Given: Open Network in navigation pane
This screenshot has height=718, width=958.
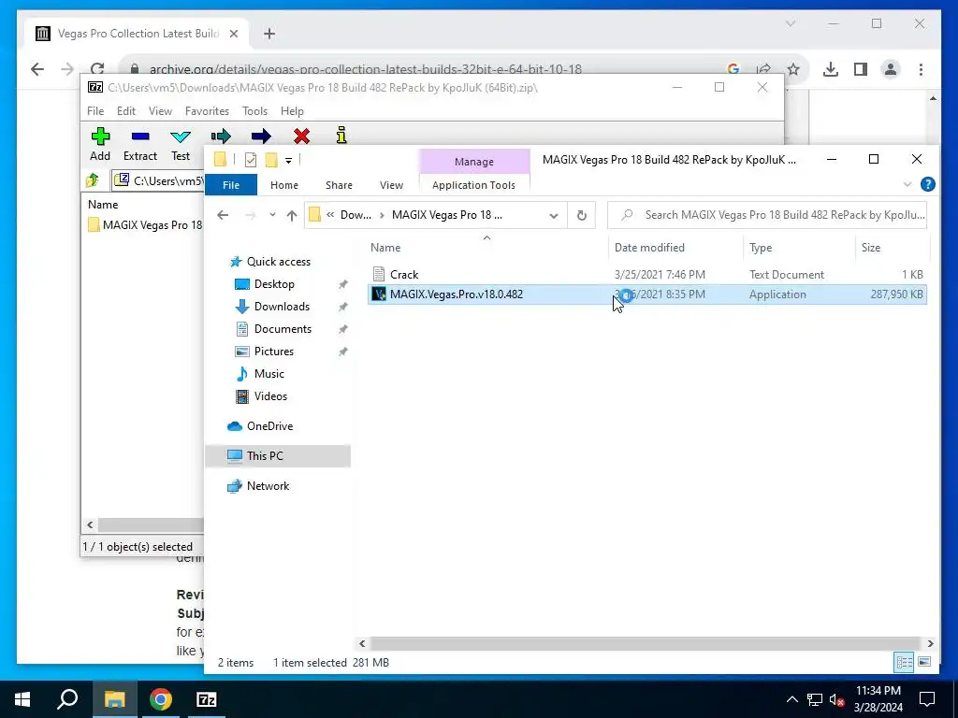Looking at the screenshot, I should 268,486.
